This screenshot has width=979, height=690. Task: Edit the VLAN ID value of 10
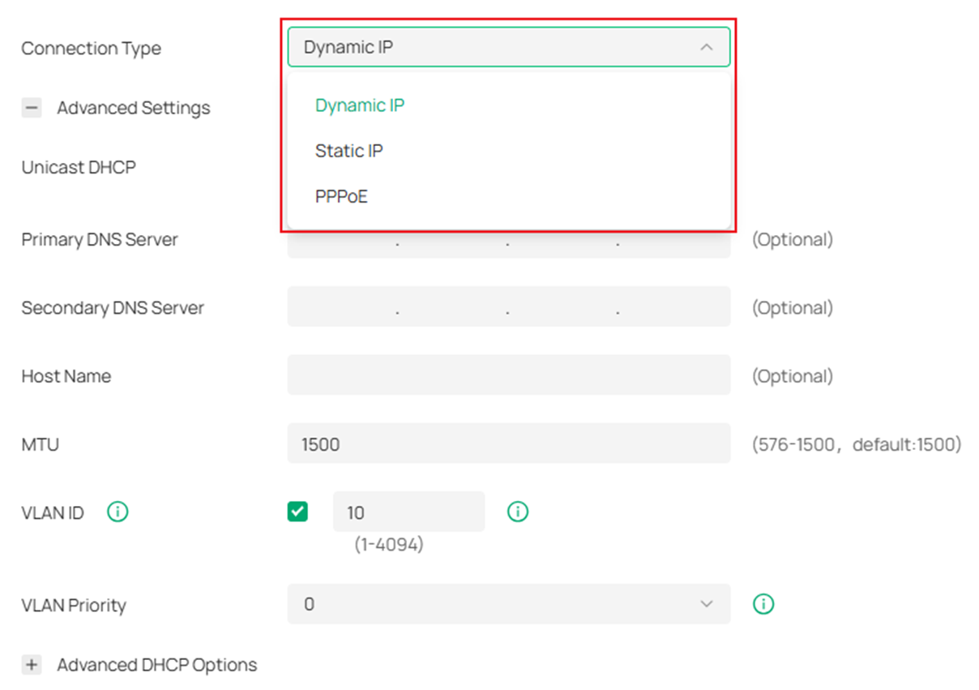[x=408, y=511]
